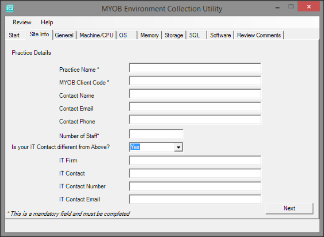Select the Number of Staff field

tap(156, 134)
